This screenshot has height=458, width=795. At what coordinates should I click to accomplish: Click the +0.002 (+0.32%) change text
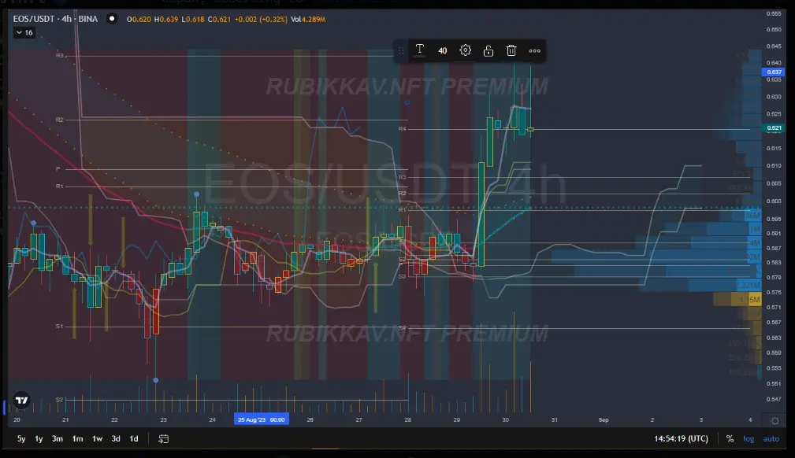tap(261, 19)
